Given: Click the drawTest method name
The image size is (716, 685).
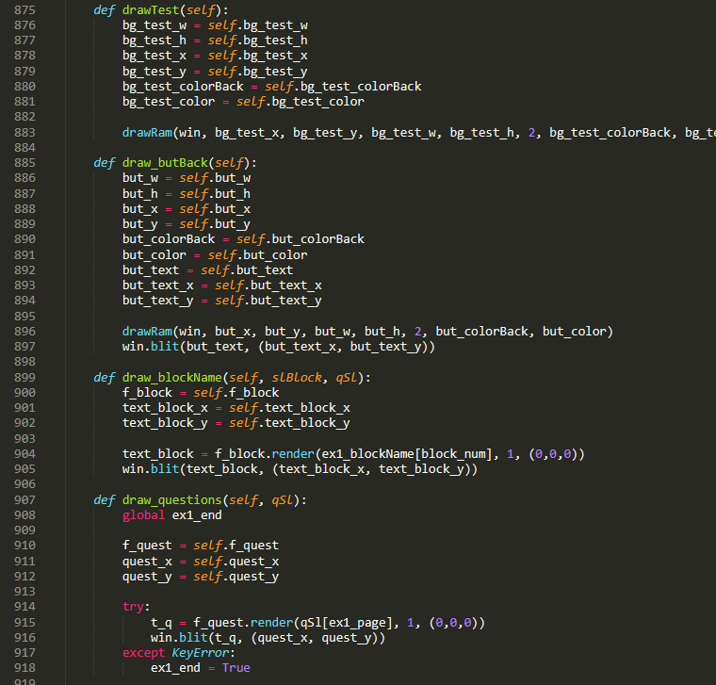Looking at the screenshot, I should click(151, 9).
